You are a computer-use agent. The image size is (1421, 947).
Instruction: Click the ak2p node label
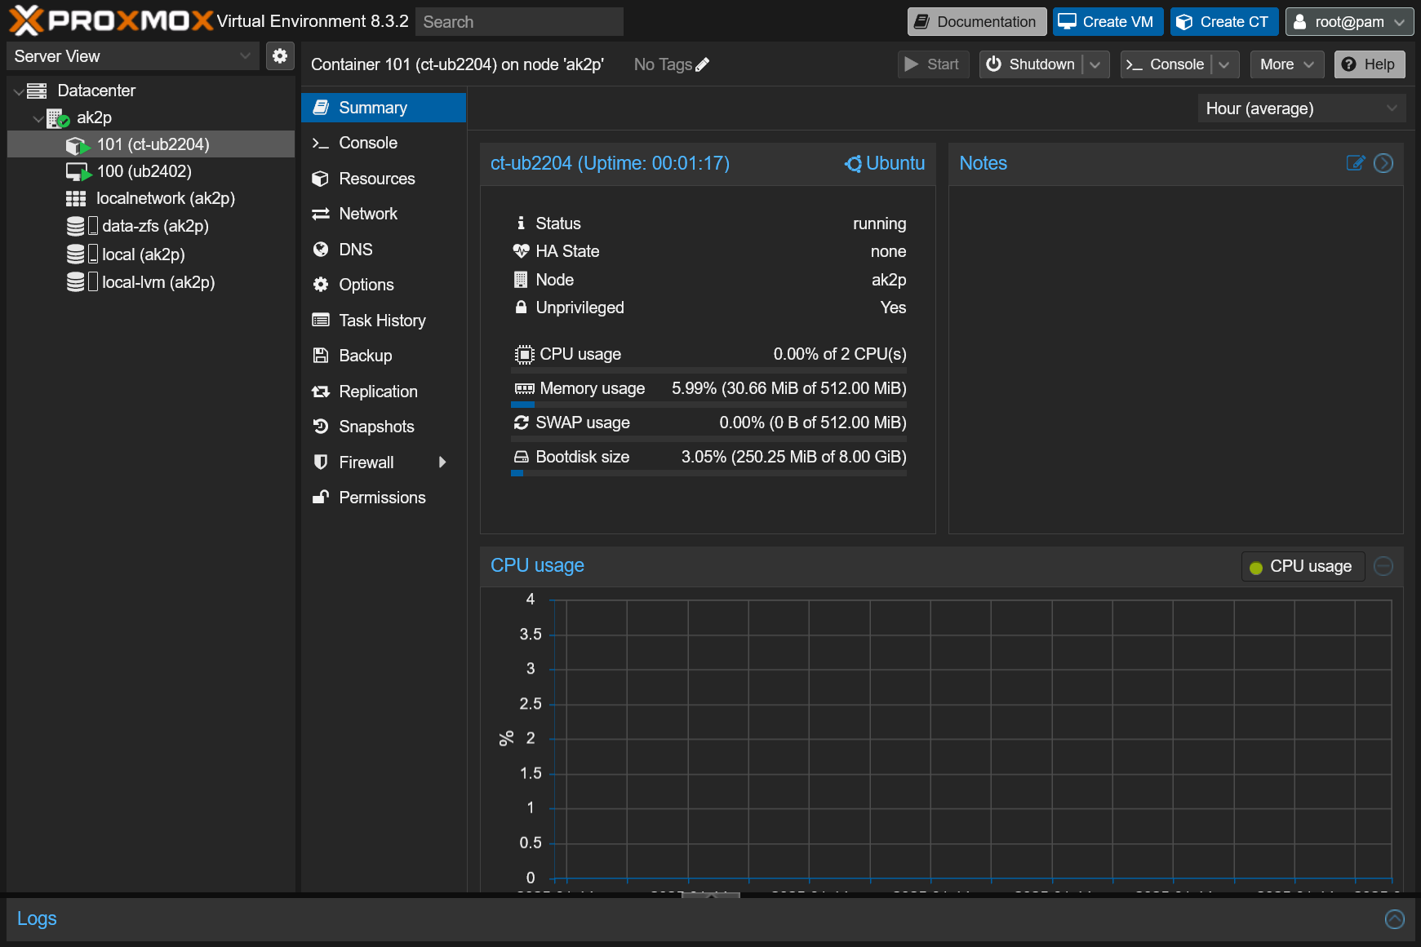pos(94,118)
